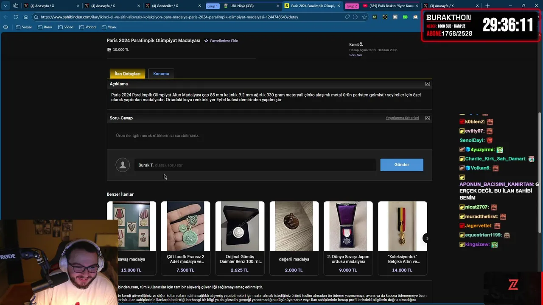View site information icon in address bar

[x=37, y=17]
